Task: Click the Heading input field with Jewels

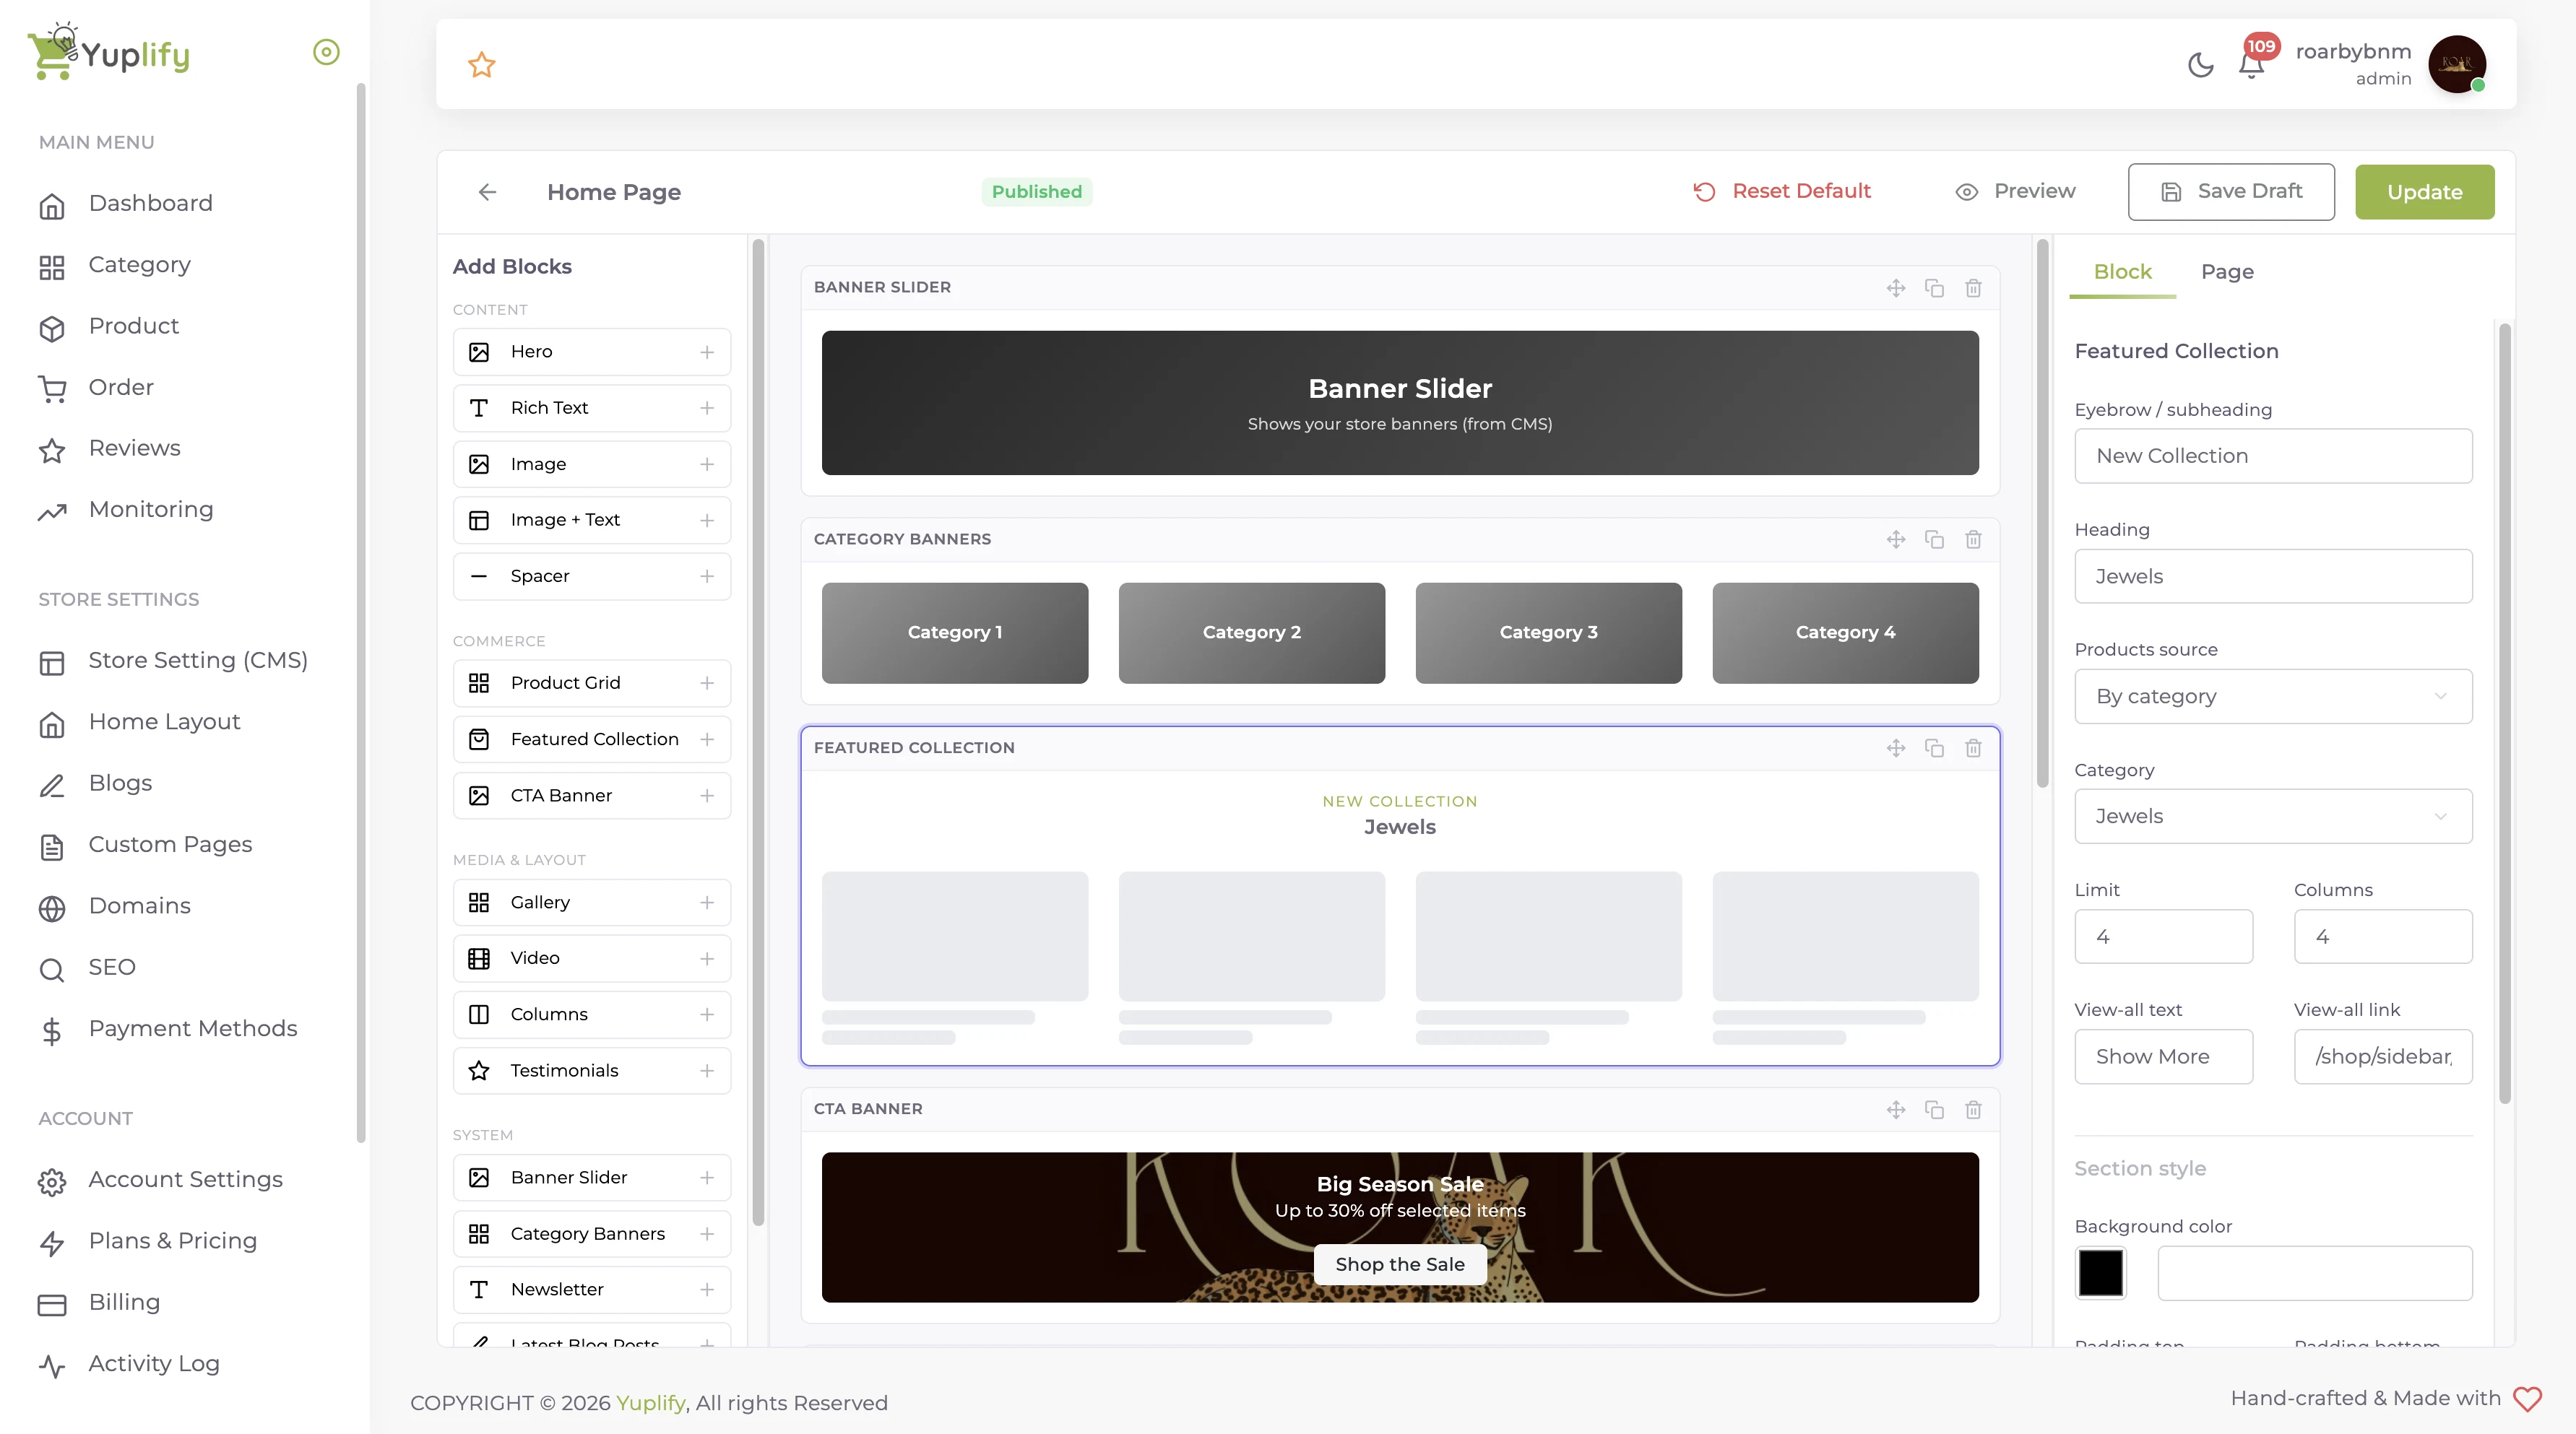Action: pos(2273,577)
